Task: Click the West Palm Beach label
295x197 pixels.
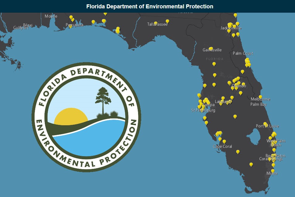Action: coord(276,143)
